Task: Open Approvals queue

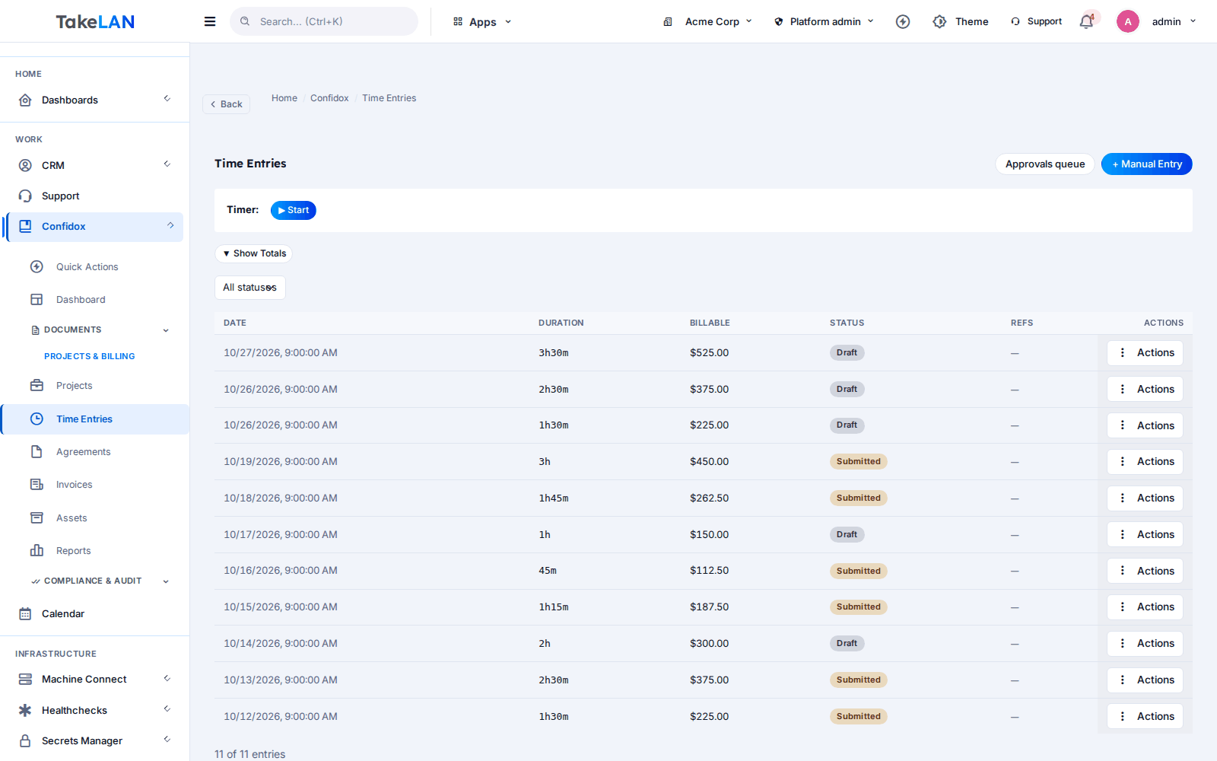Action: (x=1045, y=164)
